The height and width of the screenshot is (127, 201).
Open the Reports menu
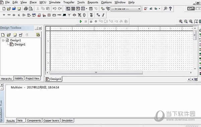[93, 2]
